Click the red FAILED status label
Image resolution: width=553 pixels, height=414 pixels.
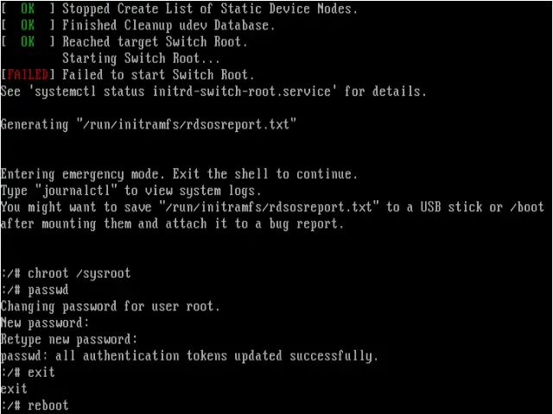pos(27,75)
